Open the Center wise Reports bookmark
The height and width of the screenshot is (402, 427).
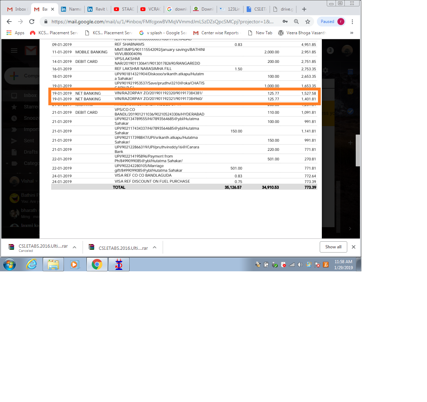[216, 33]
